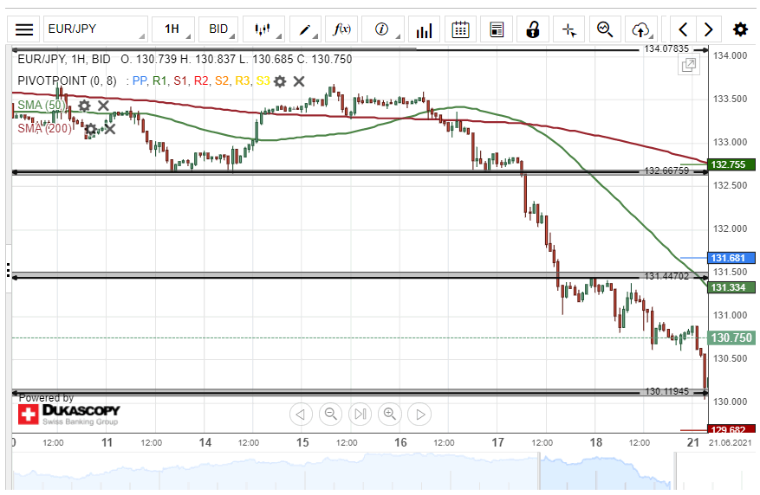The image size is (760, 495).
Task: Select the R3 resistance label
Action: (x=243, y=80)
